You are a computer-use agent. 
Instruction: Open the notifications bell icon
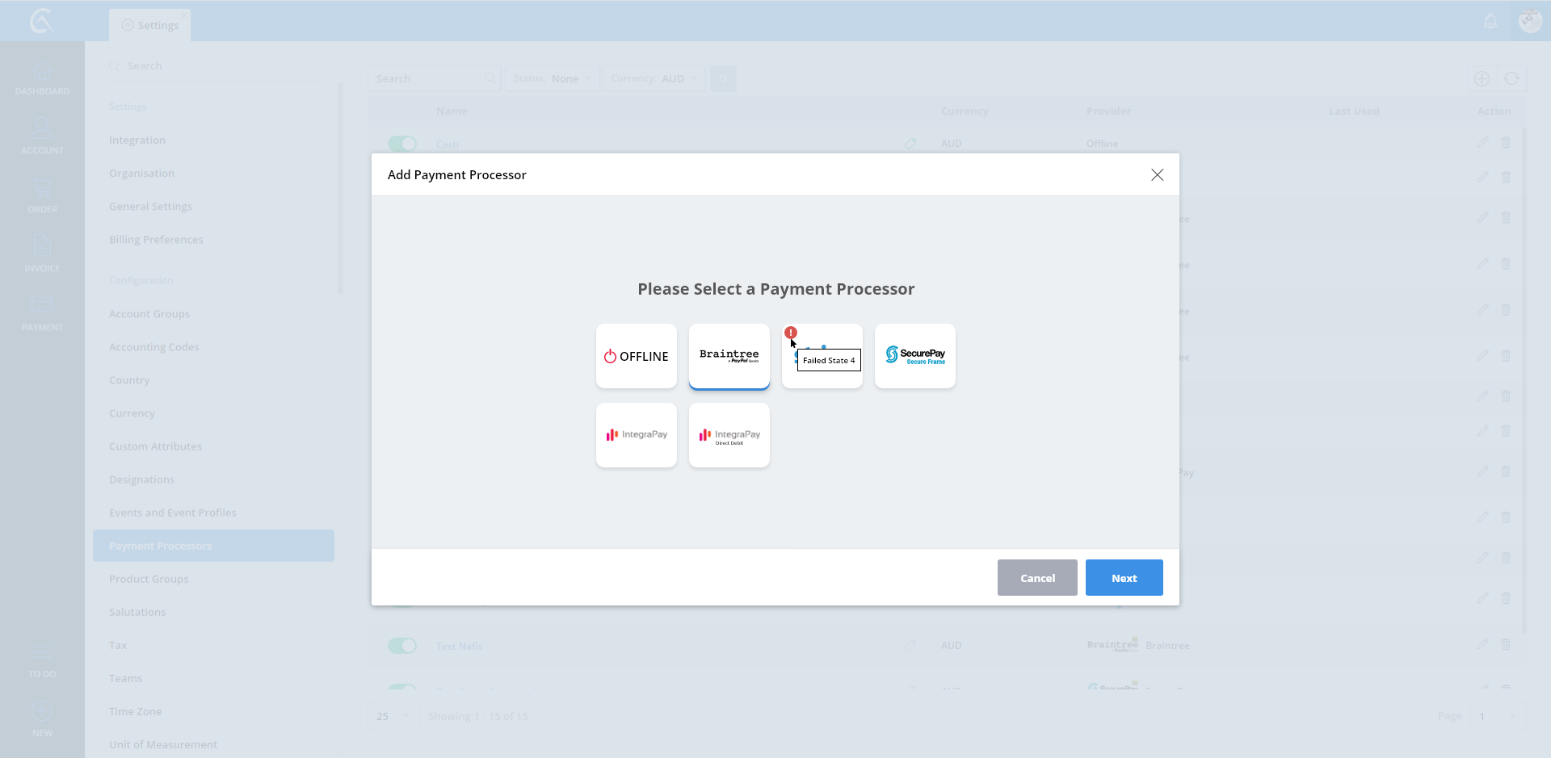(x=1490, y=22)
